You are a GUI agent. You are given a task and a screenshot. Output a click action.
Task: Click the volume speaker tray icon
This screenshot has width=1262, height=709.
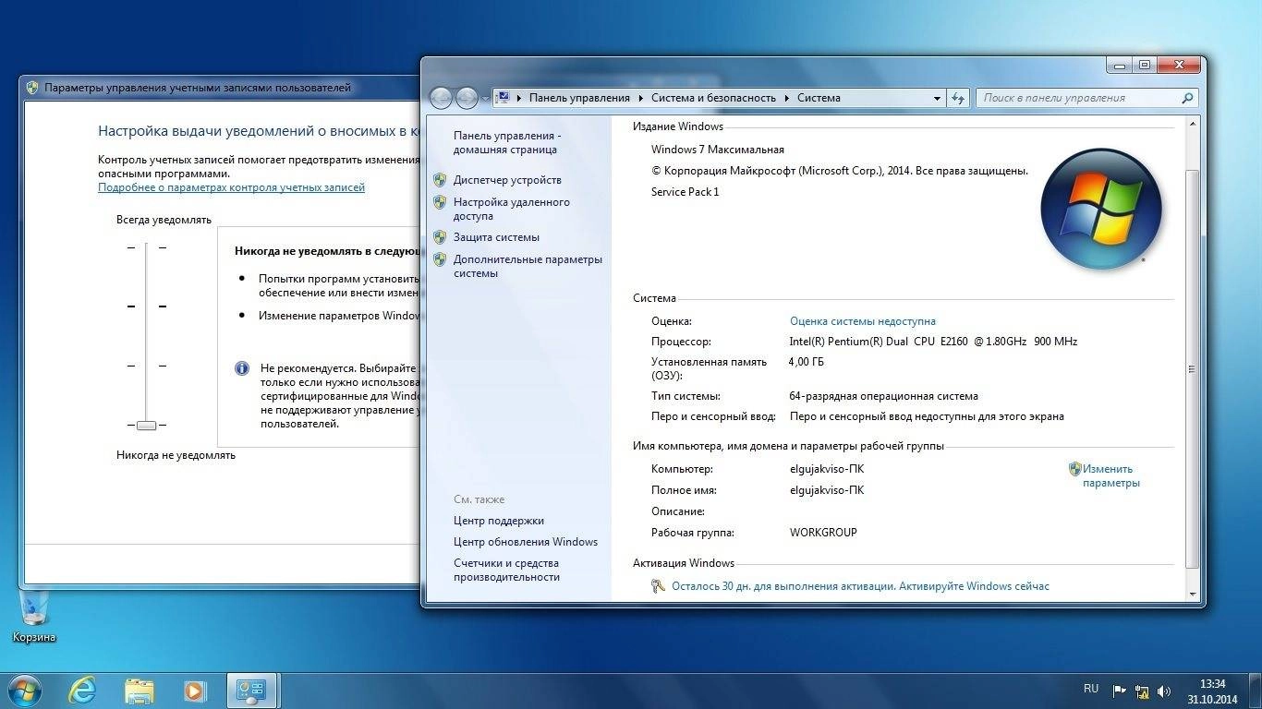click(x=1164, y=691)
